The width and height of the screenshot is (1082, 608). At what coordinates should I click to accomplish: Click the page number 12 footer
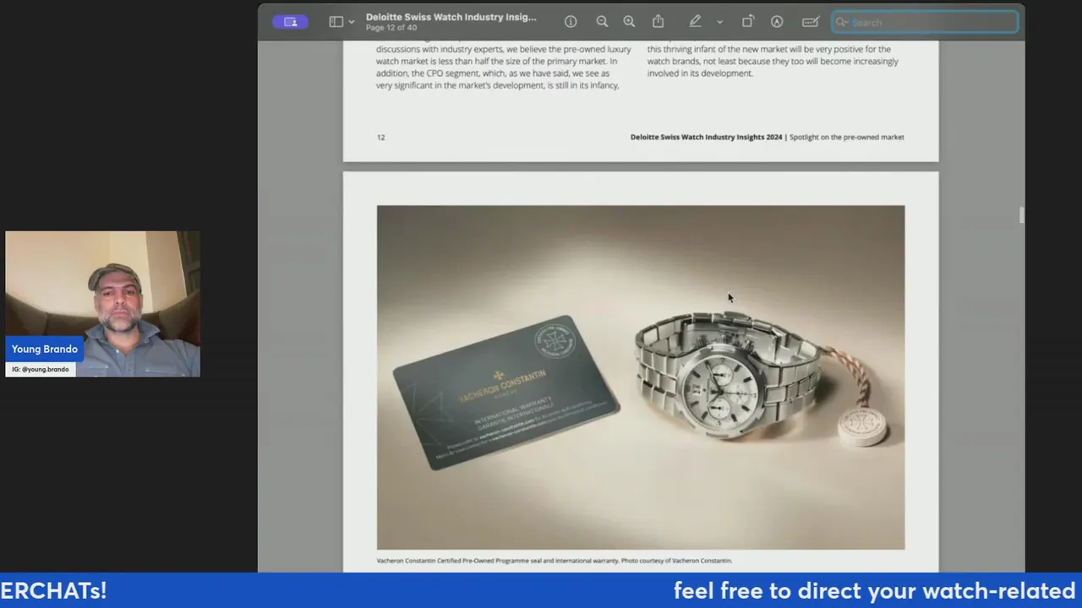pos(380,138)
